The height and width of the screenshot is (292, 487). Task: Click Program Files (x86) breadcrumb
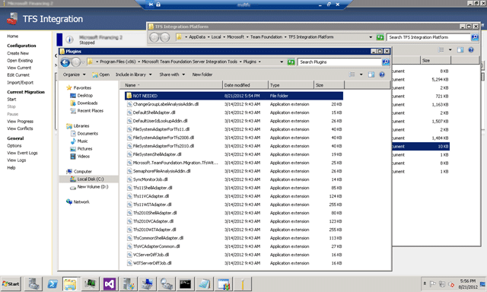118,62
